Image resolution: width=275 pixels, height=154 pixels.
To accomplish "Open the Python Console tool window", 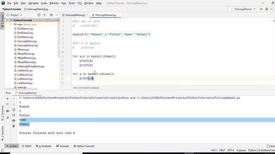I will [x=84, y=146].
